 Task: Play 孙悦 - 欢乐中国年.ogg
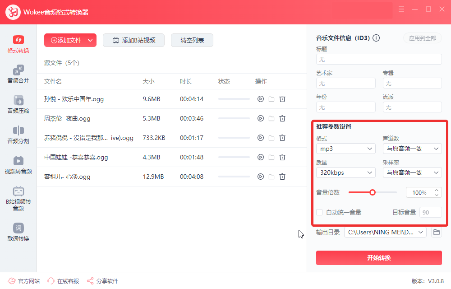261,99
